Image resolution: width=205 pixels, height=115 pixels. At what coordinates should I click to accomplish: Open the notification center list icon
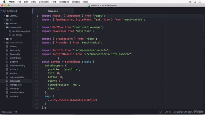click(200, 2)
